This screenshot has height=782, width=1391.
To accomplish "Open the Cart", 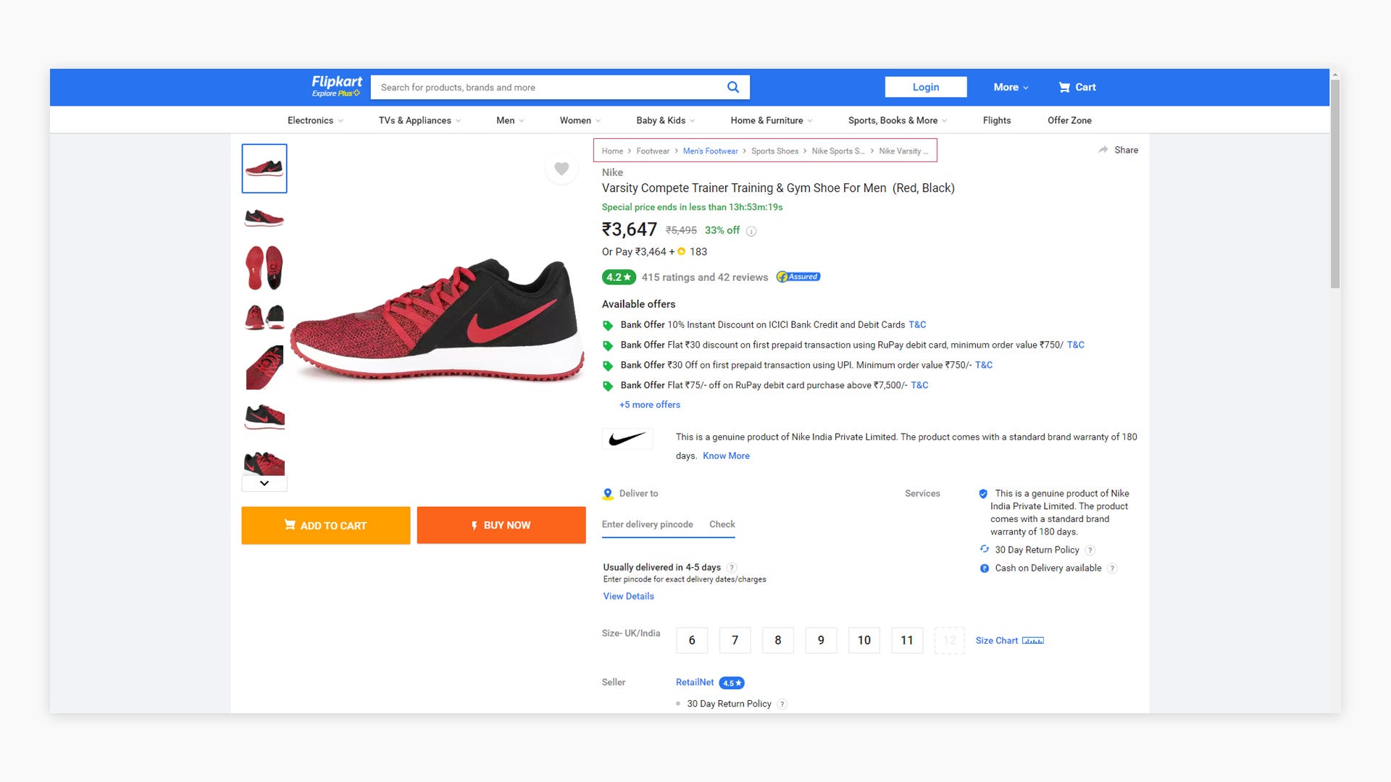I will tap(1077, 87).
